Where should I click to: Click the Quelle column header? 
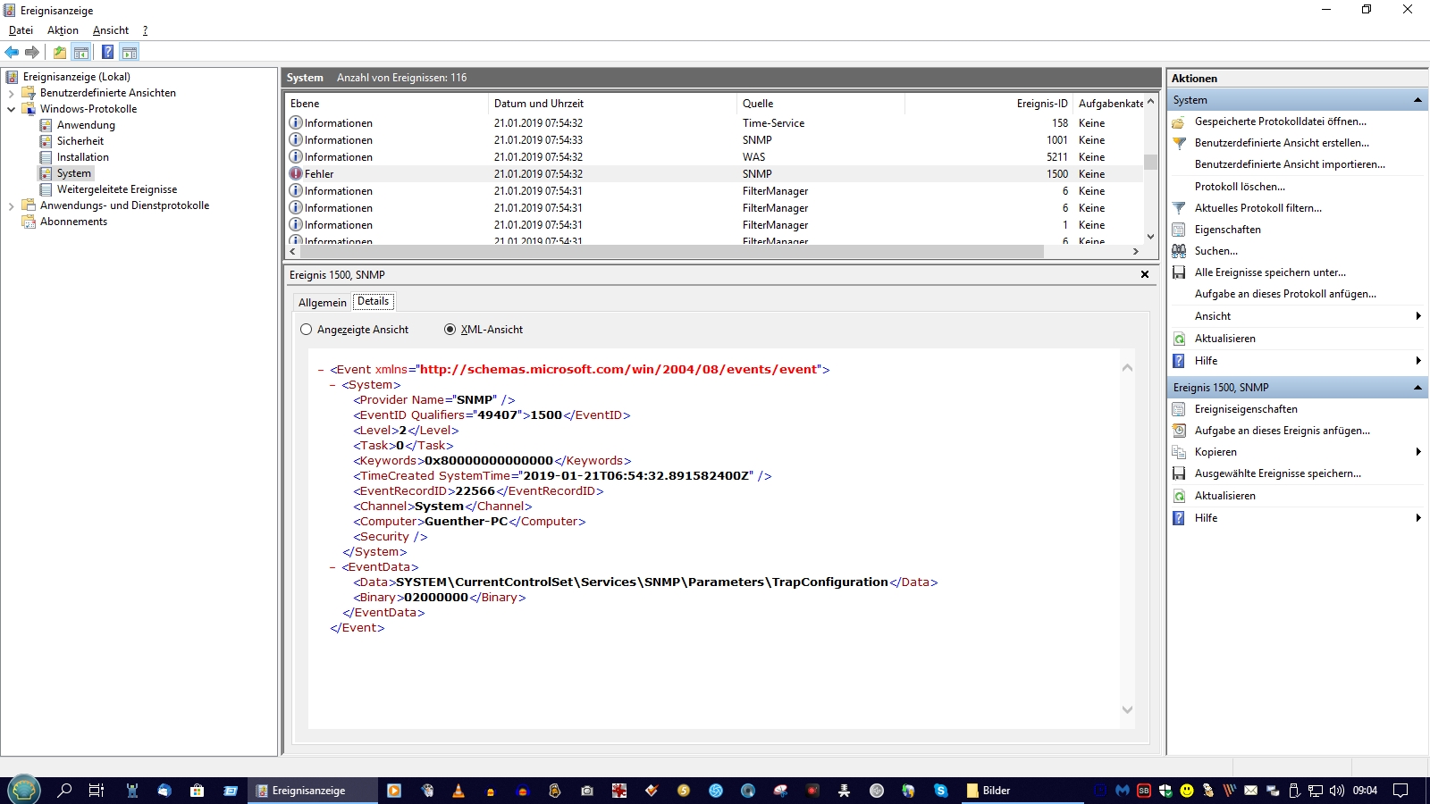[x=820, y=104]
